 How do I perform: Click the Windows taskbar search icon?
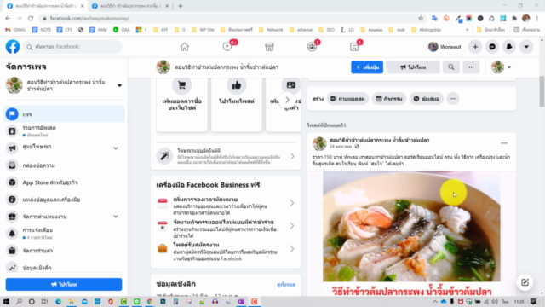point(19,301)
